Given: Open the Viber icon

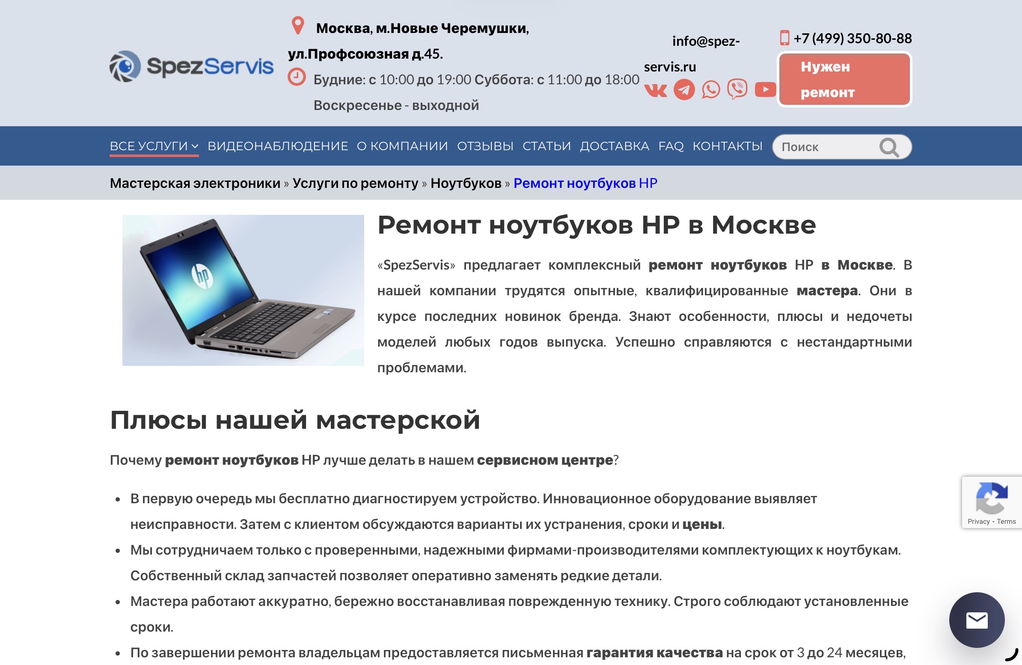Looking at the screenshot, I should pos(737,89).
